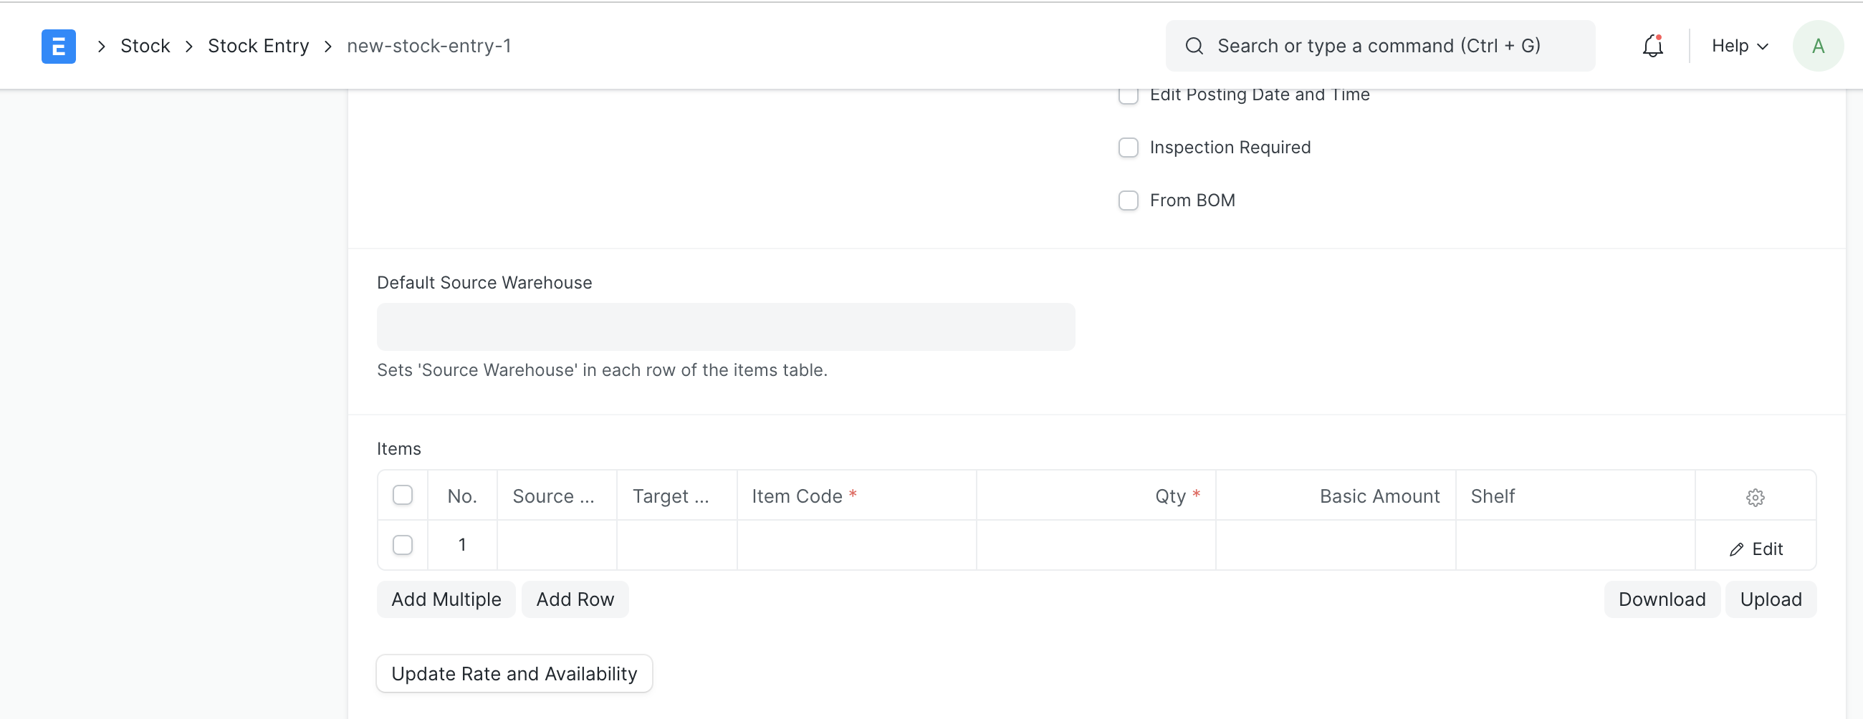Click the Add Multiple button
1863x719 pixels.
click(446, 599)
